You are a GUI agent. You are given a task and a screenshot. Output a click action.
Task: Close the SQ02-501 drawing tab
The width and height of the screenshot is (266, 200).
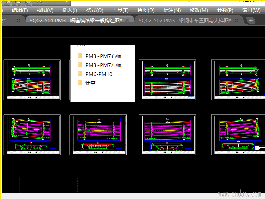tap(127, 20)
